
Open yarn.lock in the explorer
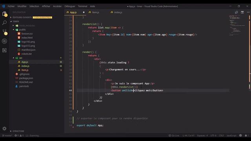coord(24,86)
